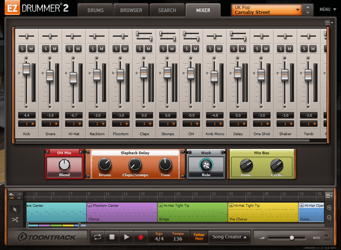The height and width of the screenshot is (250, 341).
Task: Solo the Kick channel
Action: 22,49
